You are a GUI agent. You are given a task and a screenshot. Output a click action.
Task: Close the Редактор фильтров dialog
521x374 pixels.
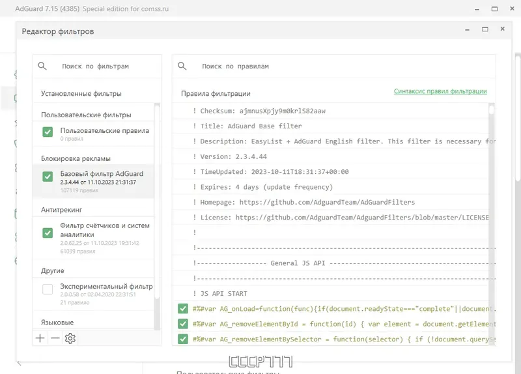[x=502, y=29]
